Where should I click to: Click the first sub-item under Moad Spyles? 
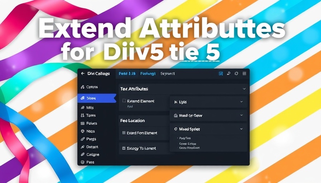[185, 138]
